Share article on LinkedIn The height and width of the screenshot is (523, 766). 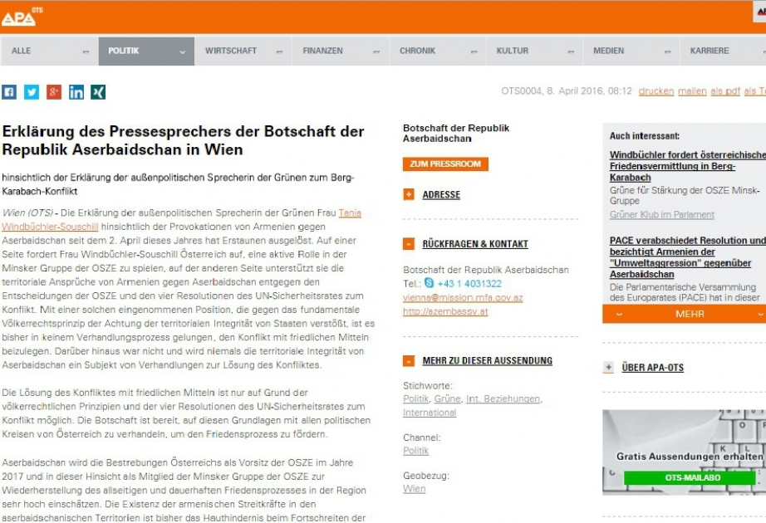pyautogui.click(x=76, y=92)
